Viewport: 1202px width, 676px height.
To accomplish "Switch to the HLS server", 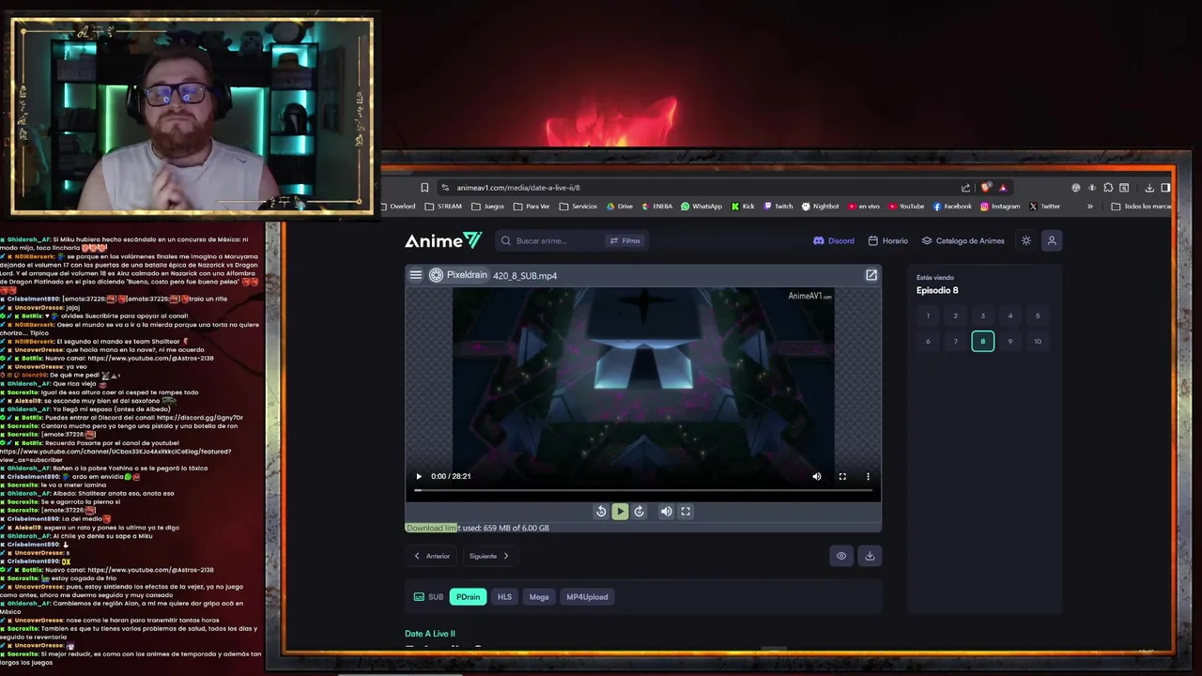I will pyautogui.click(x=504, y=597).
